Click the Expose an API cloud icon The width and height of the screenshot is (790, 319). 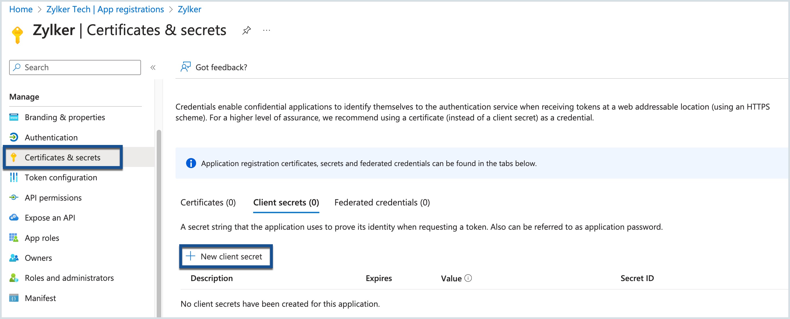(x=14, y=217)
